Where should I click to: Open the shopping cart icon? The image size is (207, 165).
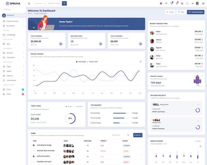(171, 3)
